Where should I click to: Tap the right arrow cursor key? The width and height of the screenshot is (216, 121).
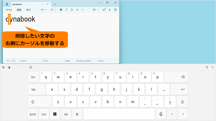183,114
